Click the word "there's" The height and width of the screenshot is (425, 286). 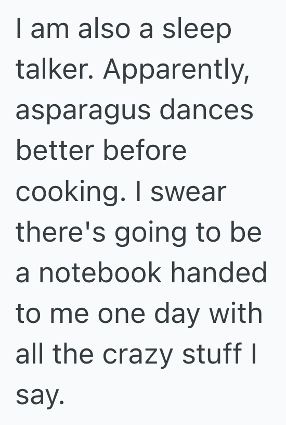click(x=61, y=231)
